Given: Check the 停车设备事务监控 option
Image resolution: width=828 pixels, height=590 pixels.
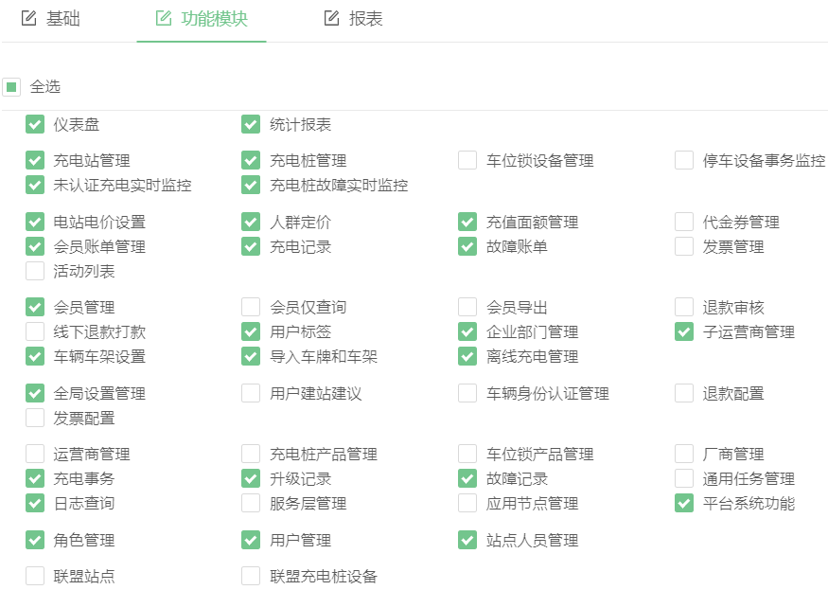Looking at the screenshot, I should (684, 160).
